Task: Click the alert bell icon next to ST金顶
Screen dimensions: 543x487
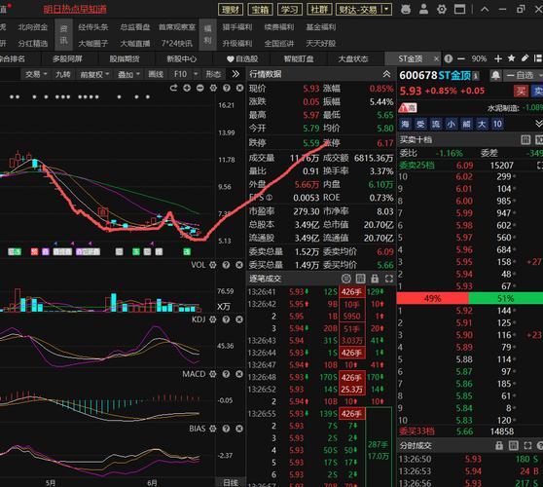Action: tap(496, 75)
